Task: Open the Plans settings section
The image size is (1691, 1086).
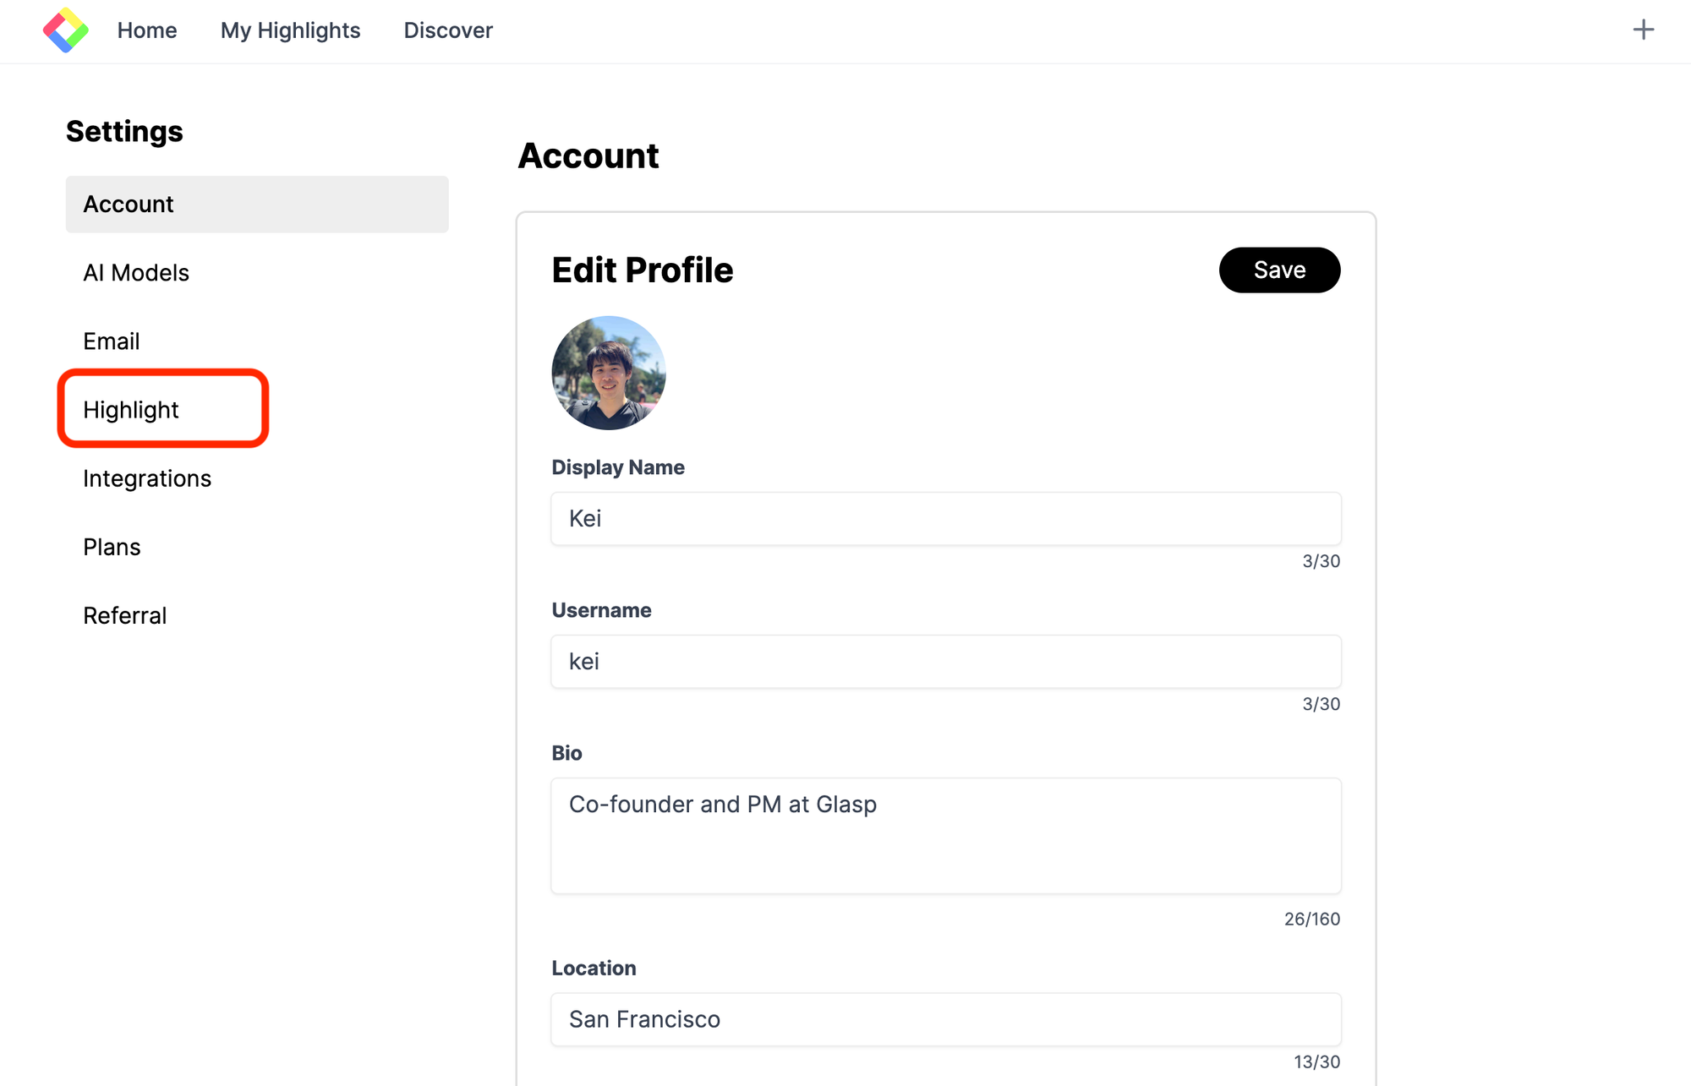Action: tap(112, 547)
